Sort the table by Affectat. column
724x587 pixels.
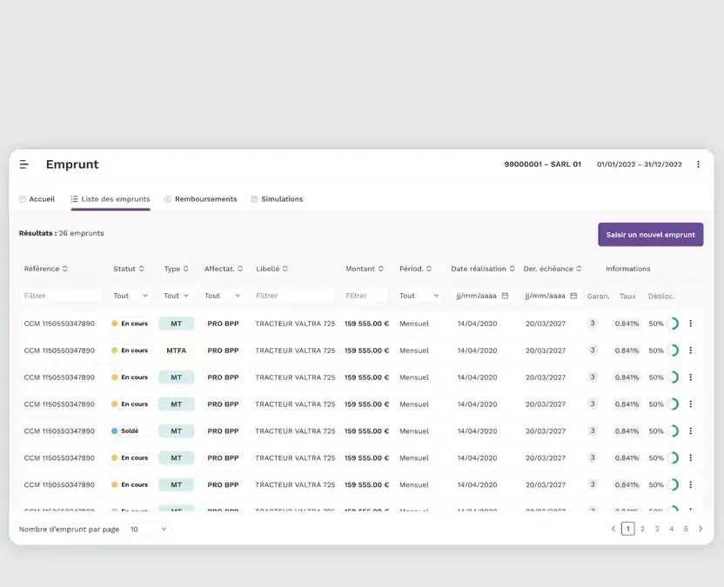(240, 269)
